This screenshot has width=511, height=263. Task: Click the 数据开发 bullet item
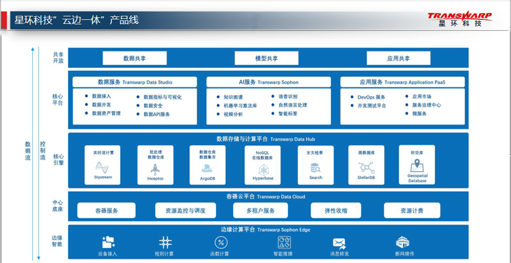98,105
